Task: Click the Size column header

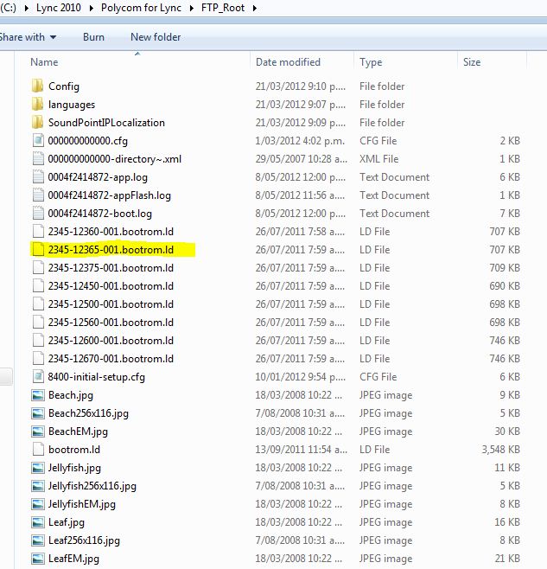Action: pyautogui.click(x=472, y=62)
